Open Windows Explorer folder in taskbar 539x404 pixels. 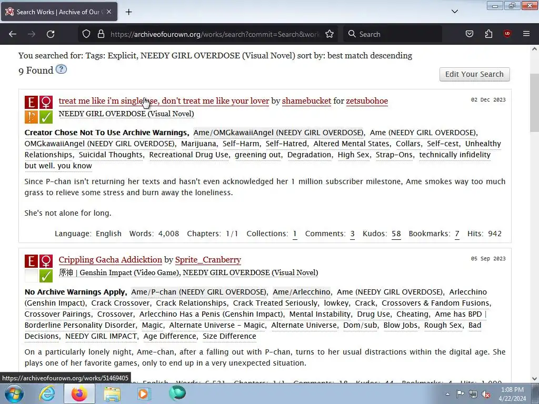112,393
